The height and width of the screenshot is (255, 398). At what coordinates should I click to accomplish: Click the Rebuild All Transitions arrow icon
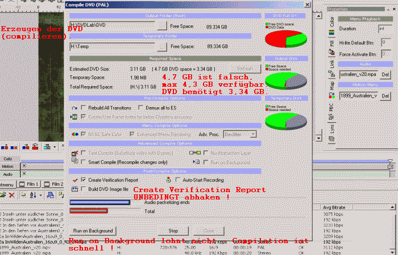pyautogui.click(x=74, y=108)
